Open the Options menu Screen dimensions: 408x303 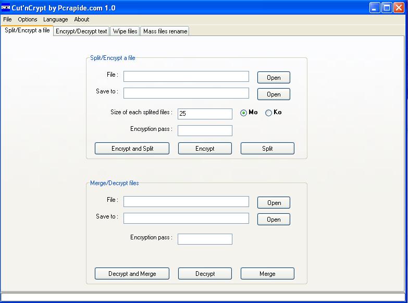tap(27, 19)
